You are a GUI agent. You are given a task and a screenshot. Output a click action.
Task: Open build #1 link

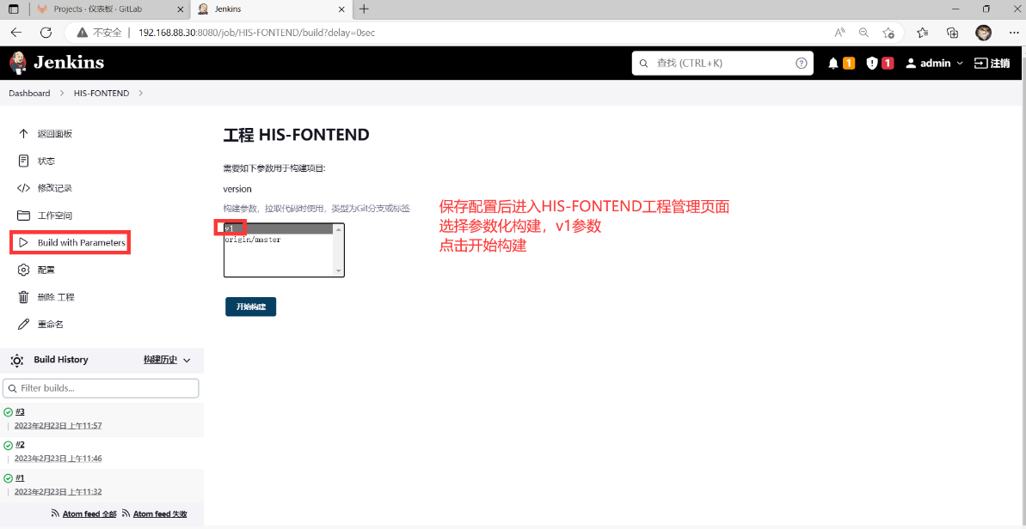pos(21,478)
